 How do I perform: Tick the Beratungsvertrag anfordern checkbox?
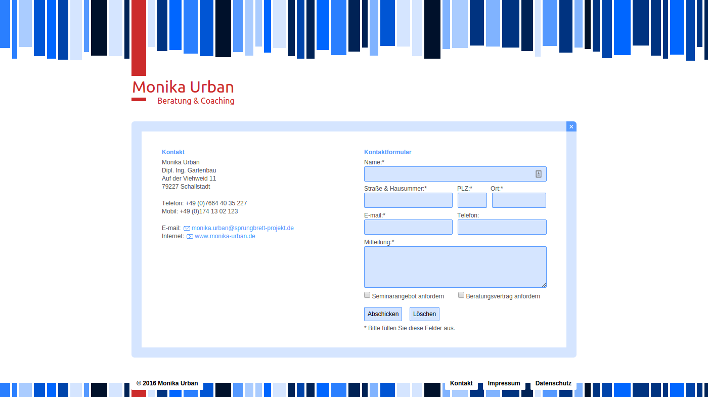point(461,295)
